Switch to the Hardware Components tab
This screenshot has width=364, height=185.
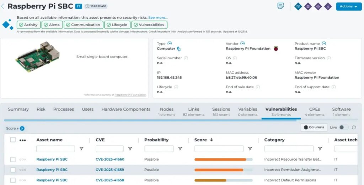pyautogui.click(x=126, y=109)
